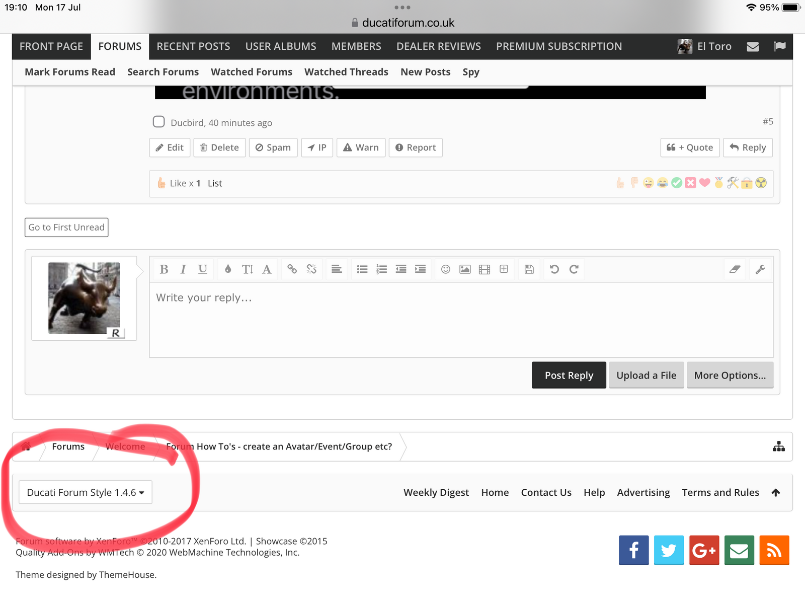The image size is (805, 604).
Task: Click the undo icon in the editor
Action: point(554,269)
